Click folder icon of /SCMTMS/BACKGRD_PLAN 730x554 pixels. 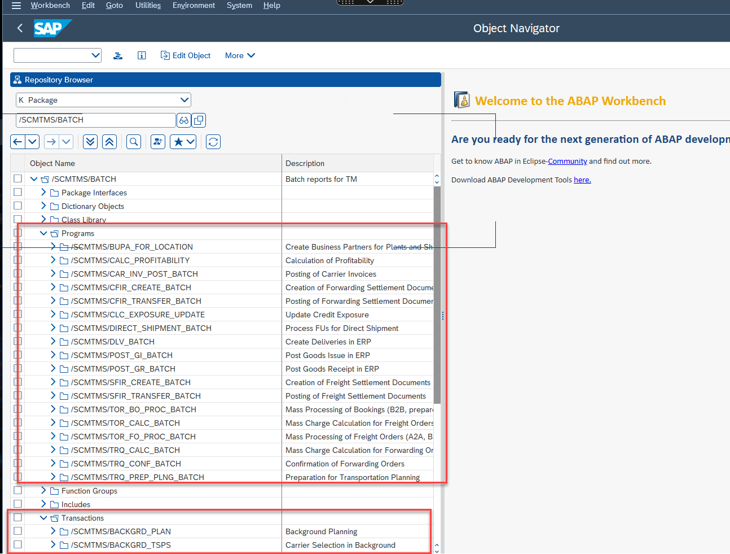pos(64,532)
